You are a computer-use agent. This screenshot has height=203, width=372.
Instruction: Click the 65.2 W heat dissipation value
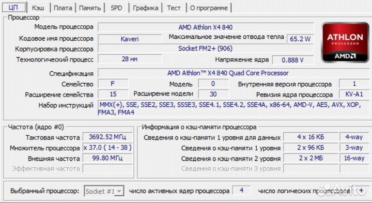(300, 39)
